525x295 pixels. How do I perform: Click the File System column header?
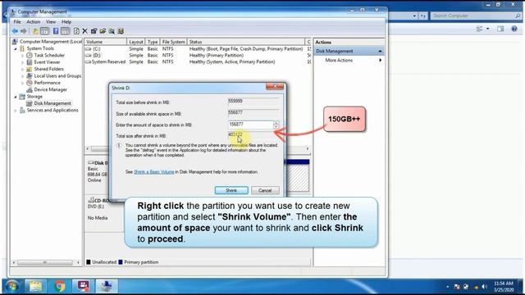coord(173,42)
